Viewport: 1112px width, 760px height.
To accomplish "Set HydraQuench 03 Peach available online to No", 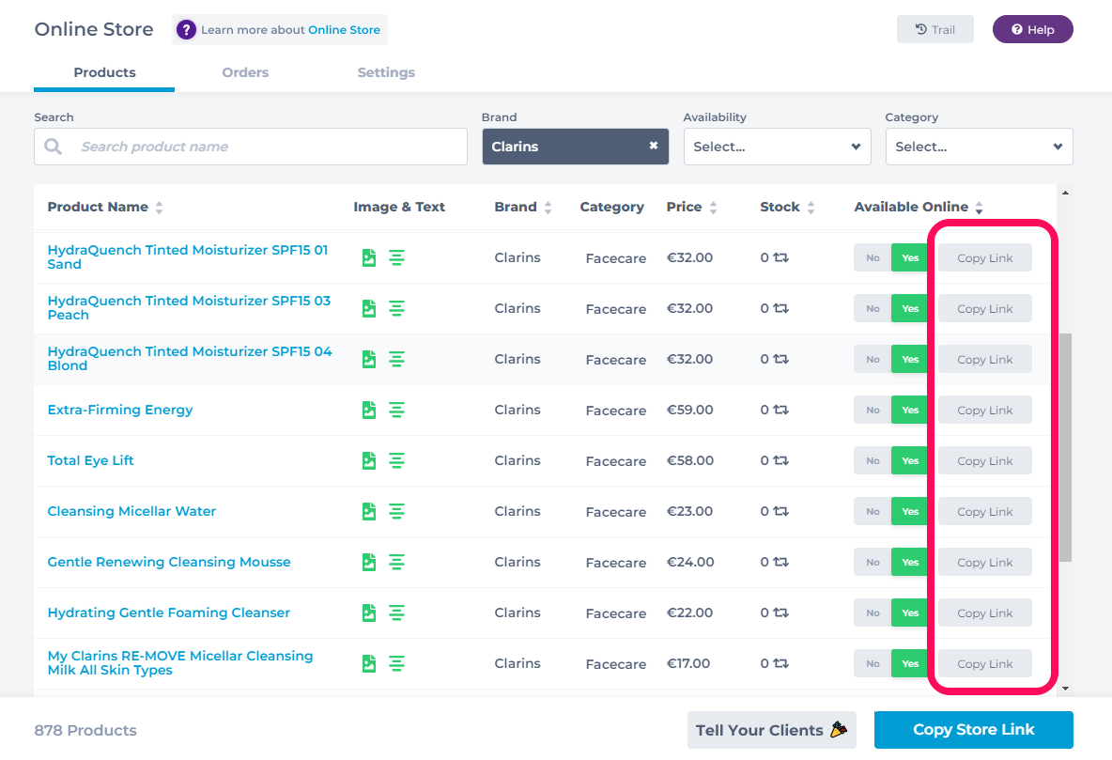I will point(873,309).
